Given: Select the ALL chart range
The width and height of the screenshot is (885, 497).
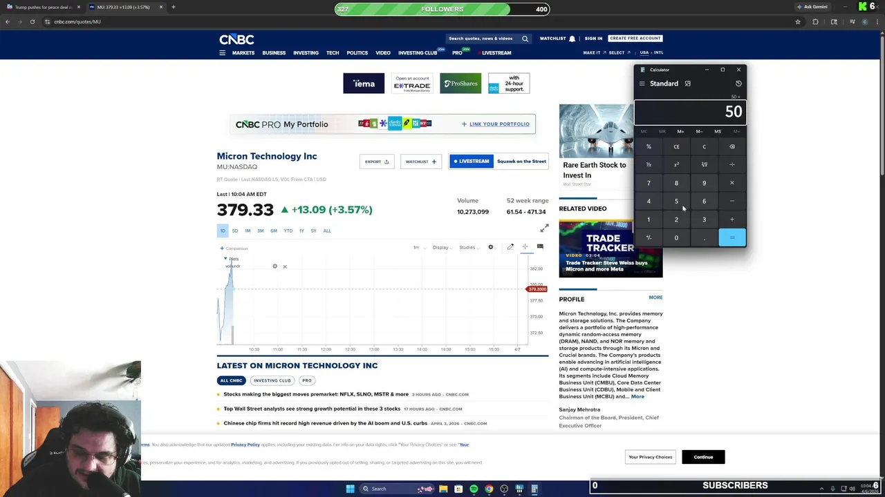Looking at the screenshot, I should [327, 231].
